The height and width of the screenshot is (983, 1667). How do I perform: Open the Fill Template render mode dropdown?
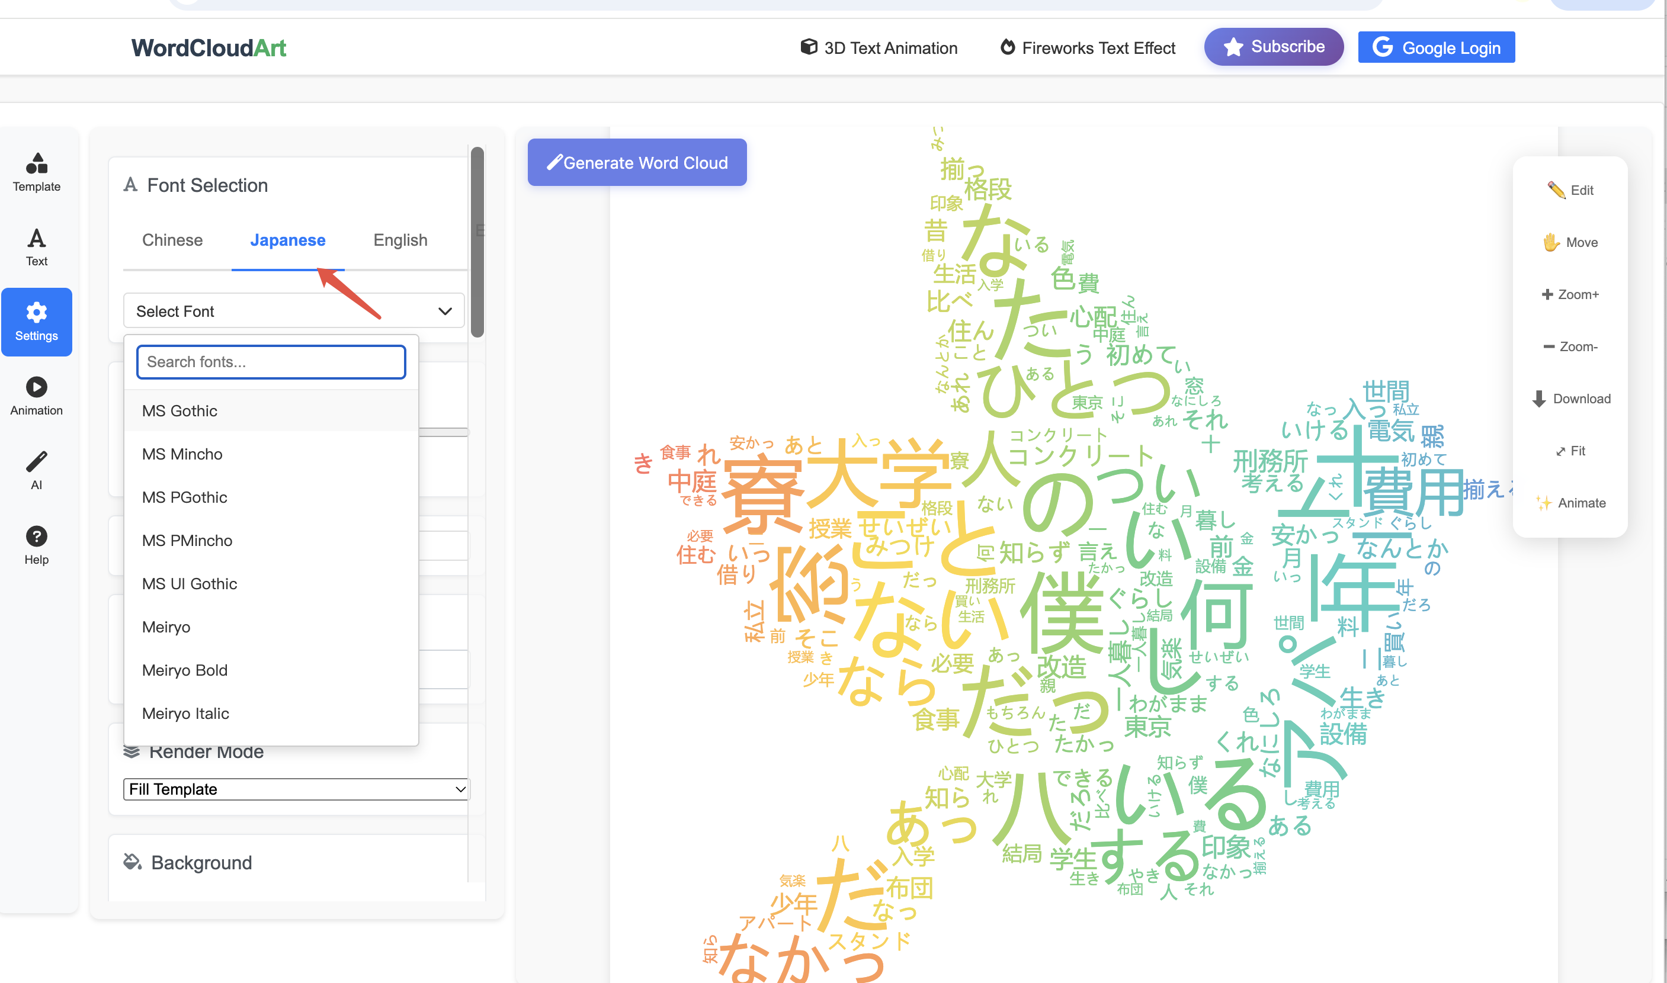[296, 789]
